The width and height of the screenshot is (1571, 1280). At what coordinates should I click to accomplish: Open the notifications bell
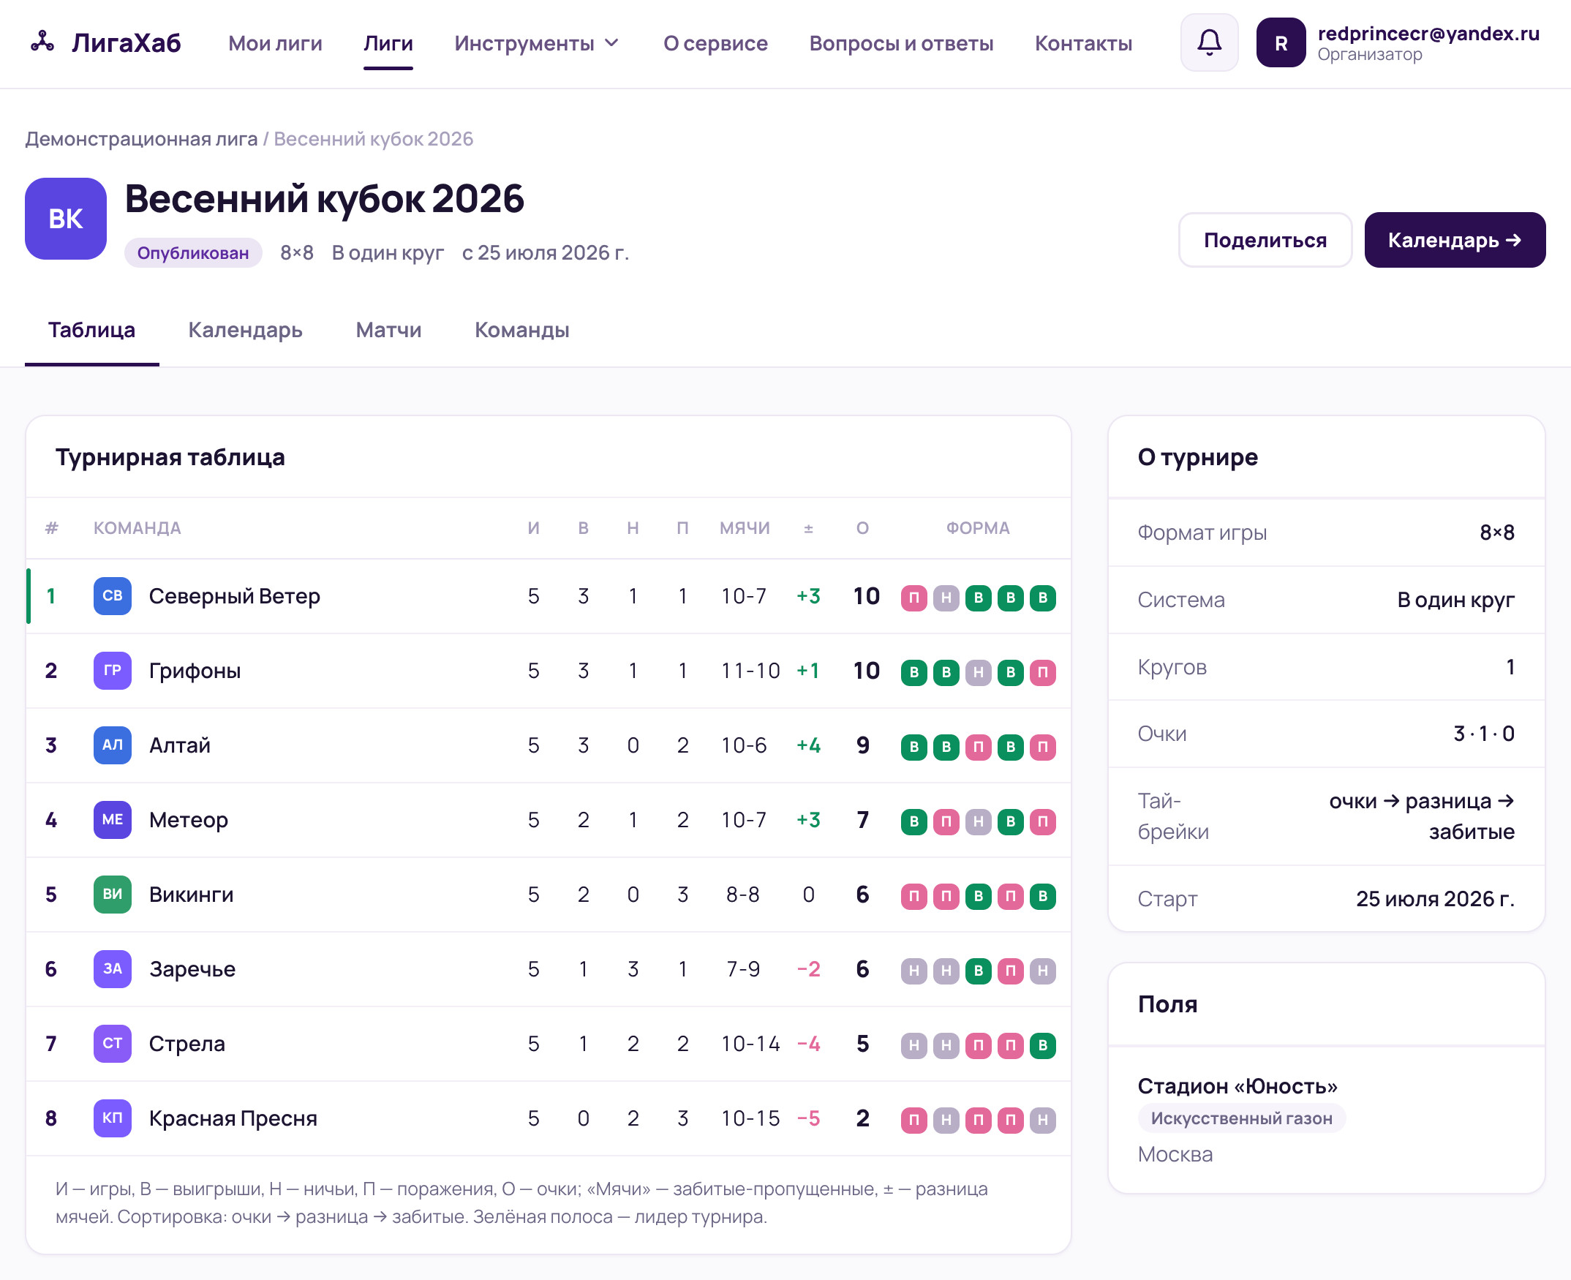pos(1209,42)
